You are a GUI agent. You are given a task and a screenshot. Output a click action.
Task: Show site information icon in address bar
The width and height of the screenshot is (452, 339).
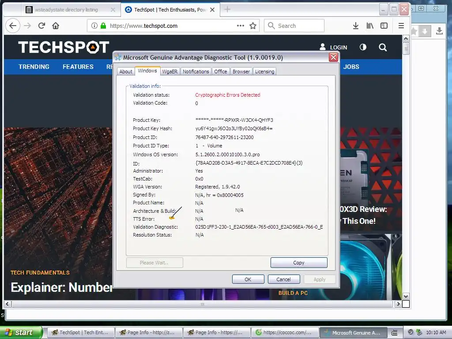94,26
